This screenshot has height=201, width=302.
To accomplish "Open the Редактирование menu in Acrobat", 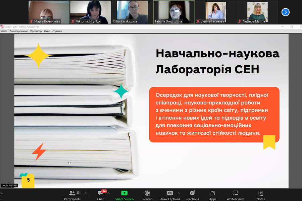I will [18, 31].
